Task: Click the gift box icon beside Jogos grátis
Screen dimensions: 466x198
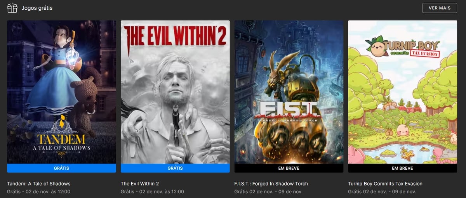Action: tap(12, 8)
